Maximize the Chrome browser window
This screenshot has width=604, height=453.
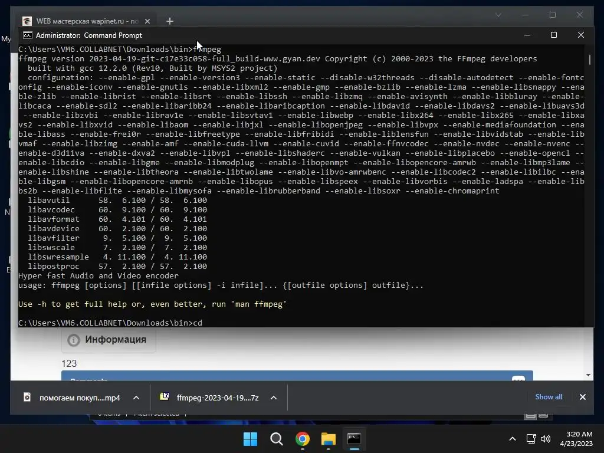tap(552, 15)
